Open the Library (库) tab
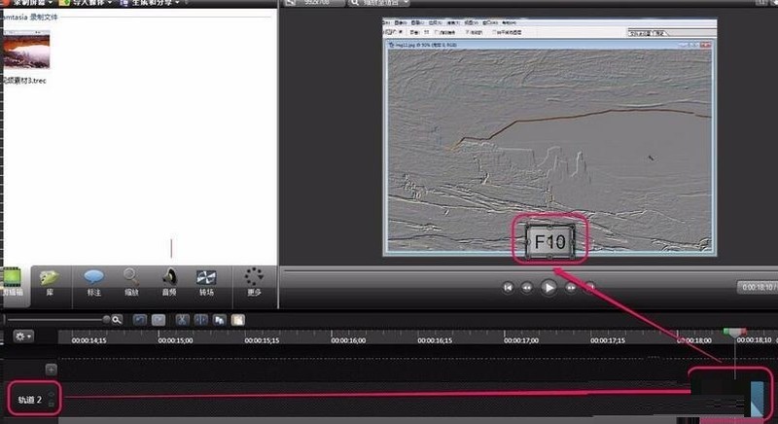Screen dimensions: 778x424 tap(47, 283)
